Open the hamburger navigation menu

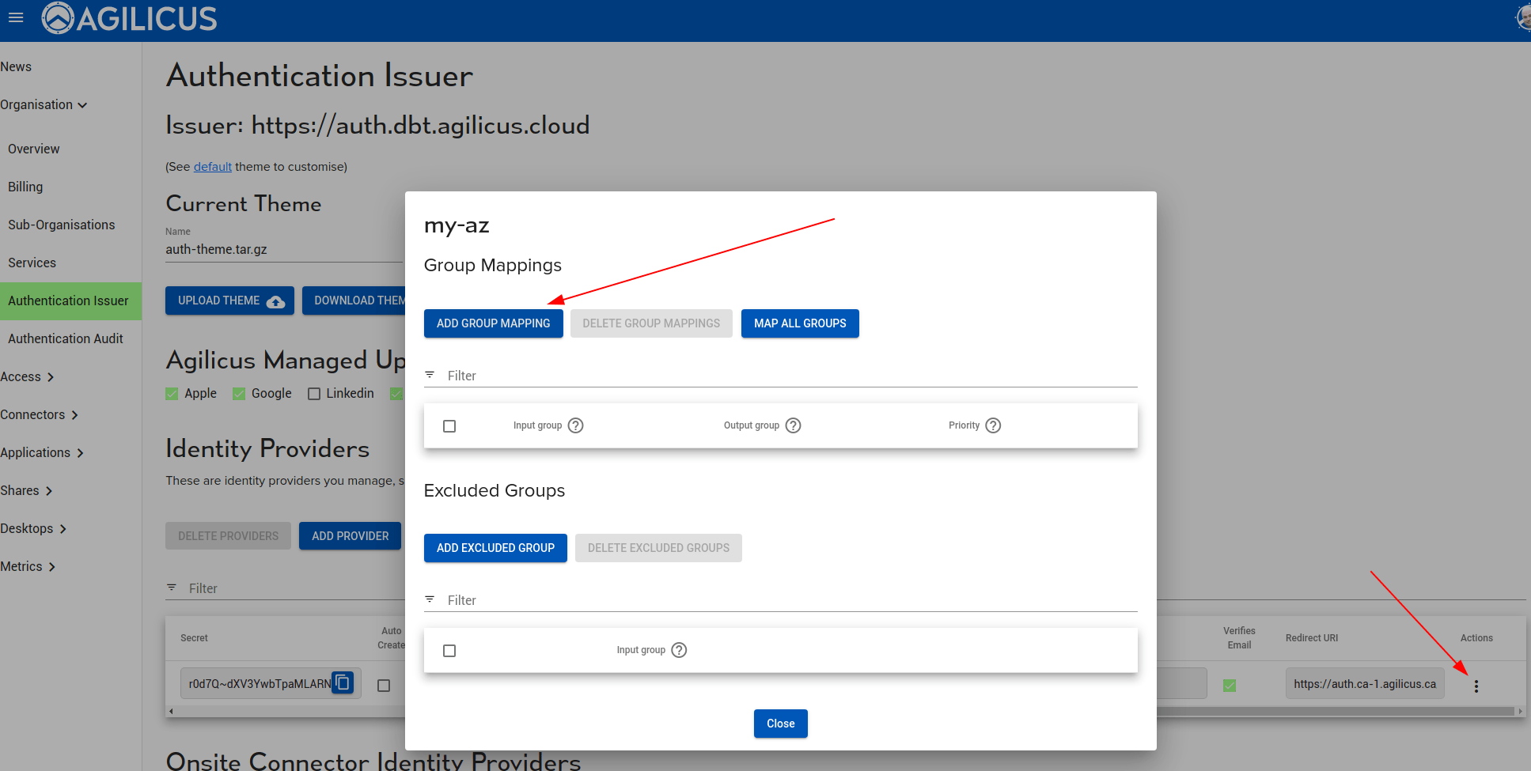click(x=16, y=17)
